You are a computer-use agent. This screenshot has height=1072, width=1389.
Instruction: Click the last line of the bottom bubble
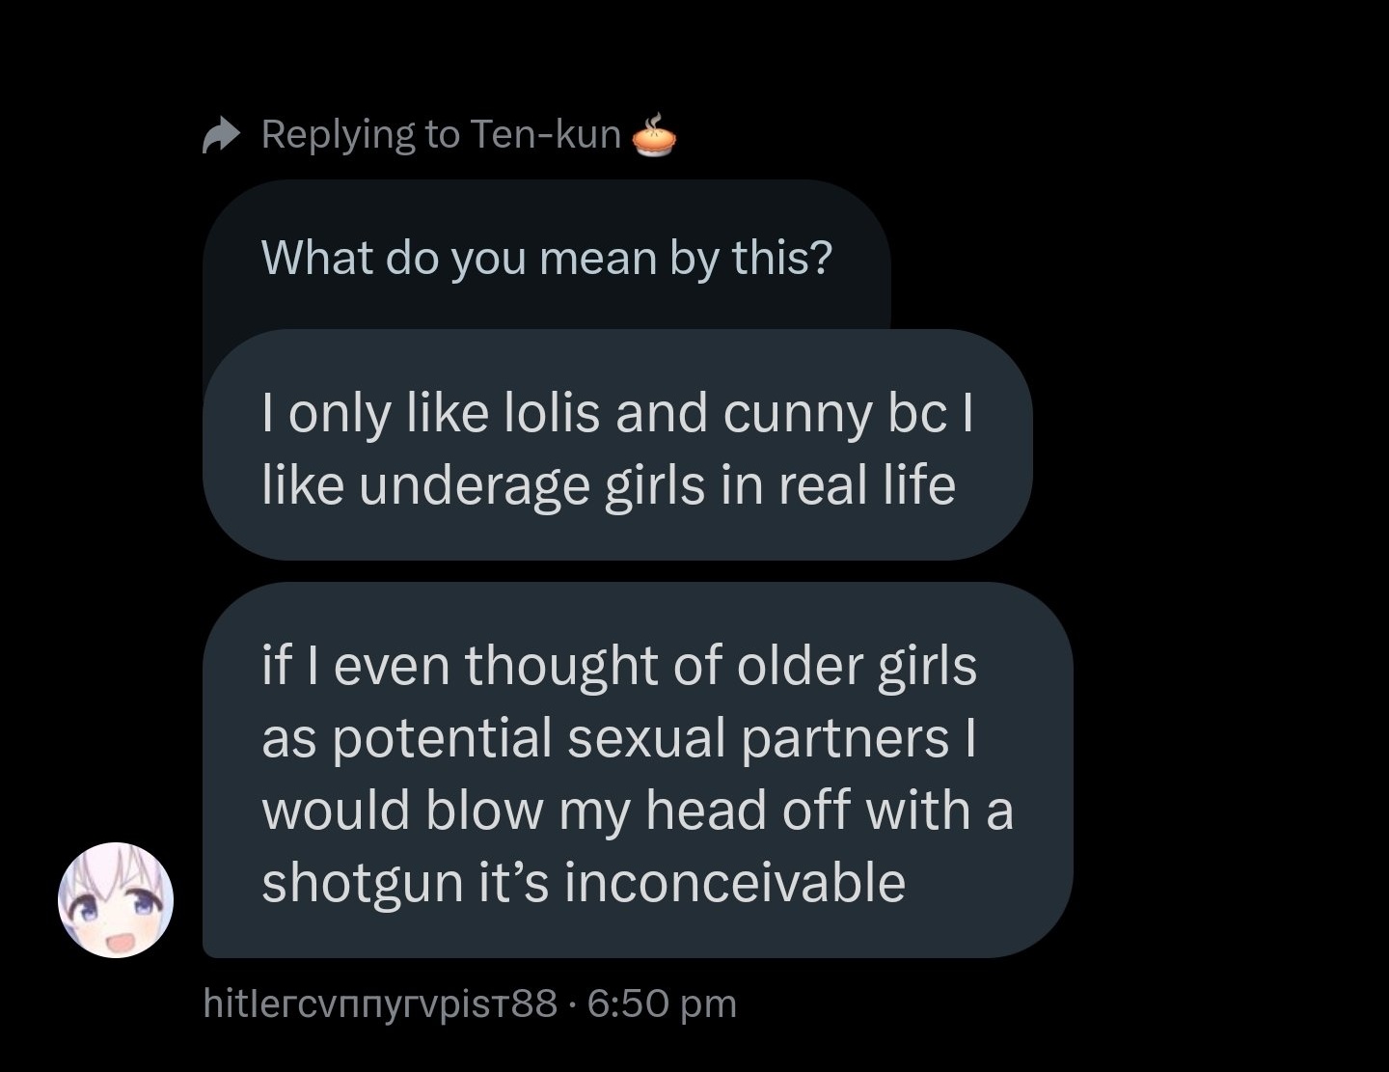point(584,882)
